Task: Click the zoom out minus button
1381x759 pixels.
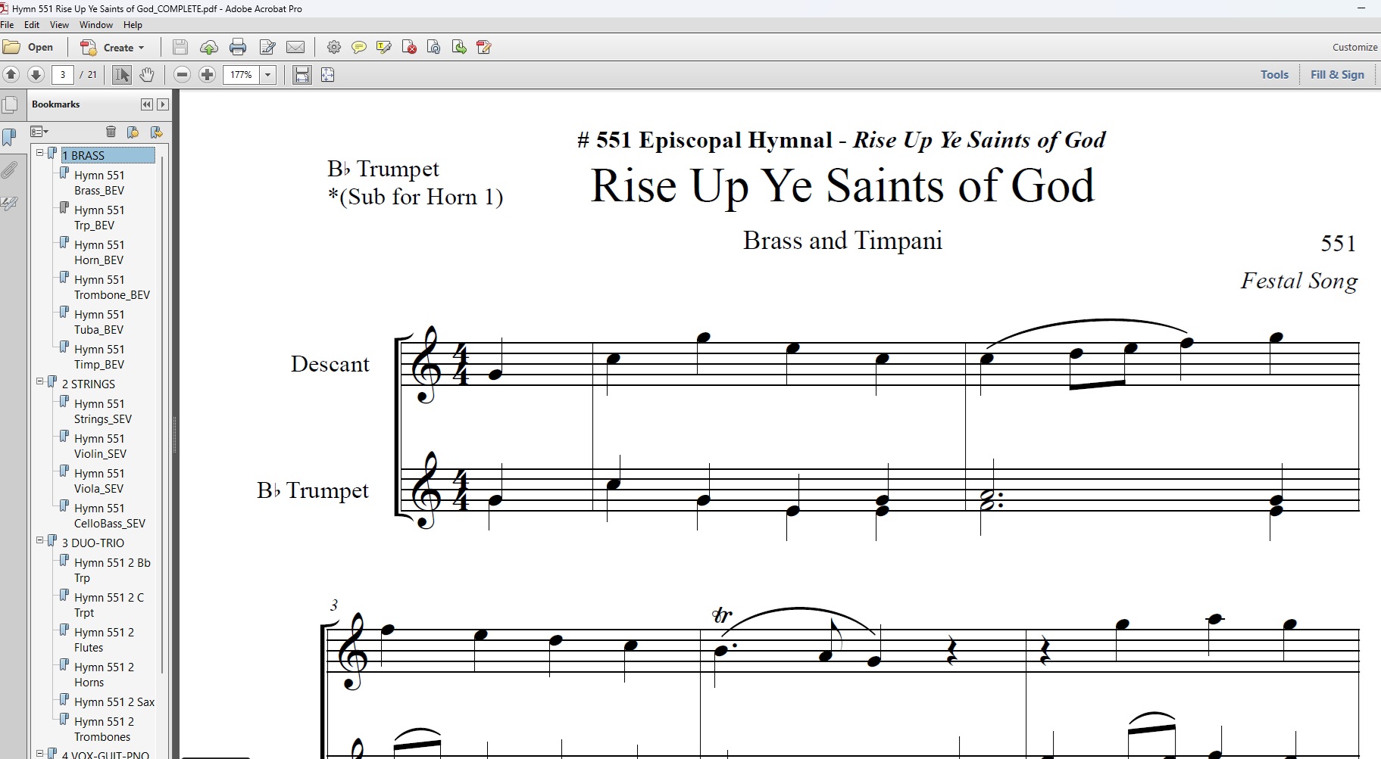Action: click(x=182, y=75)
